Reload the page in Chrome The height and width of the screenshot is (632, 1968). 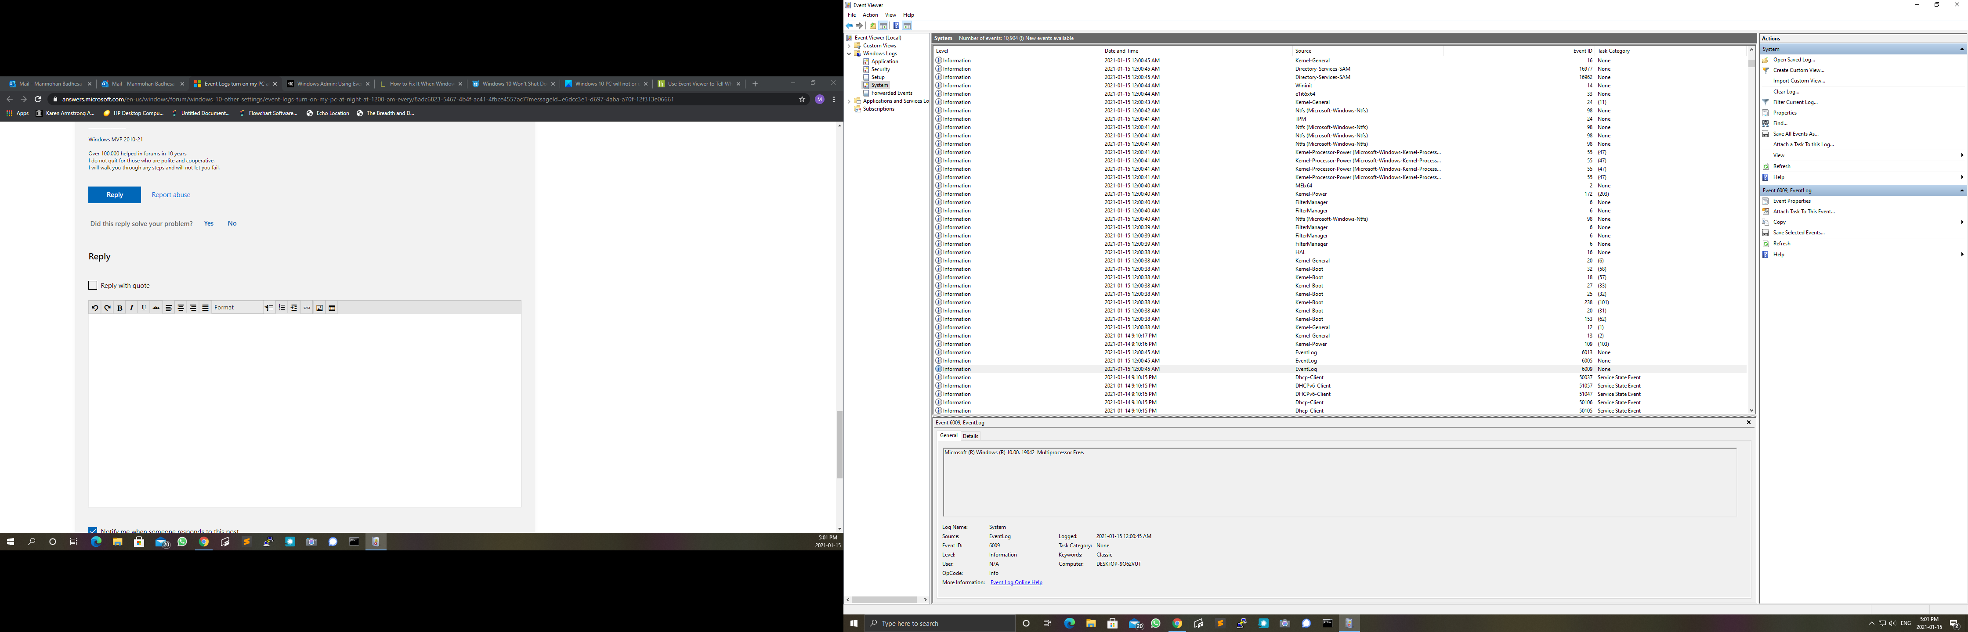[37, 99]
